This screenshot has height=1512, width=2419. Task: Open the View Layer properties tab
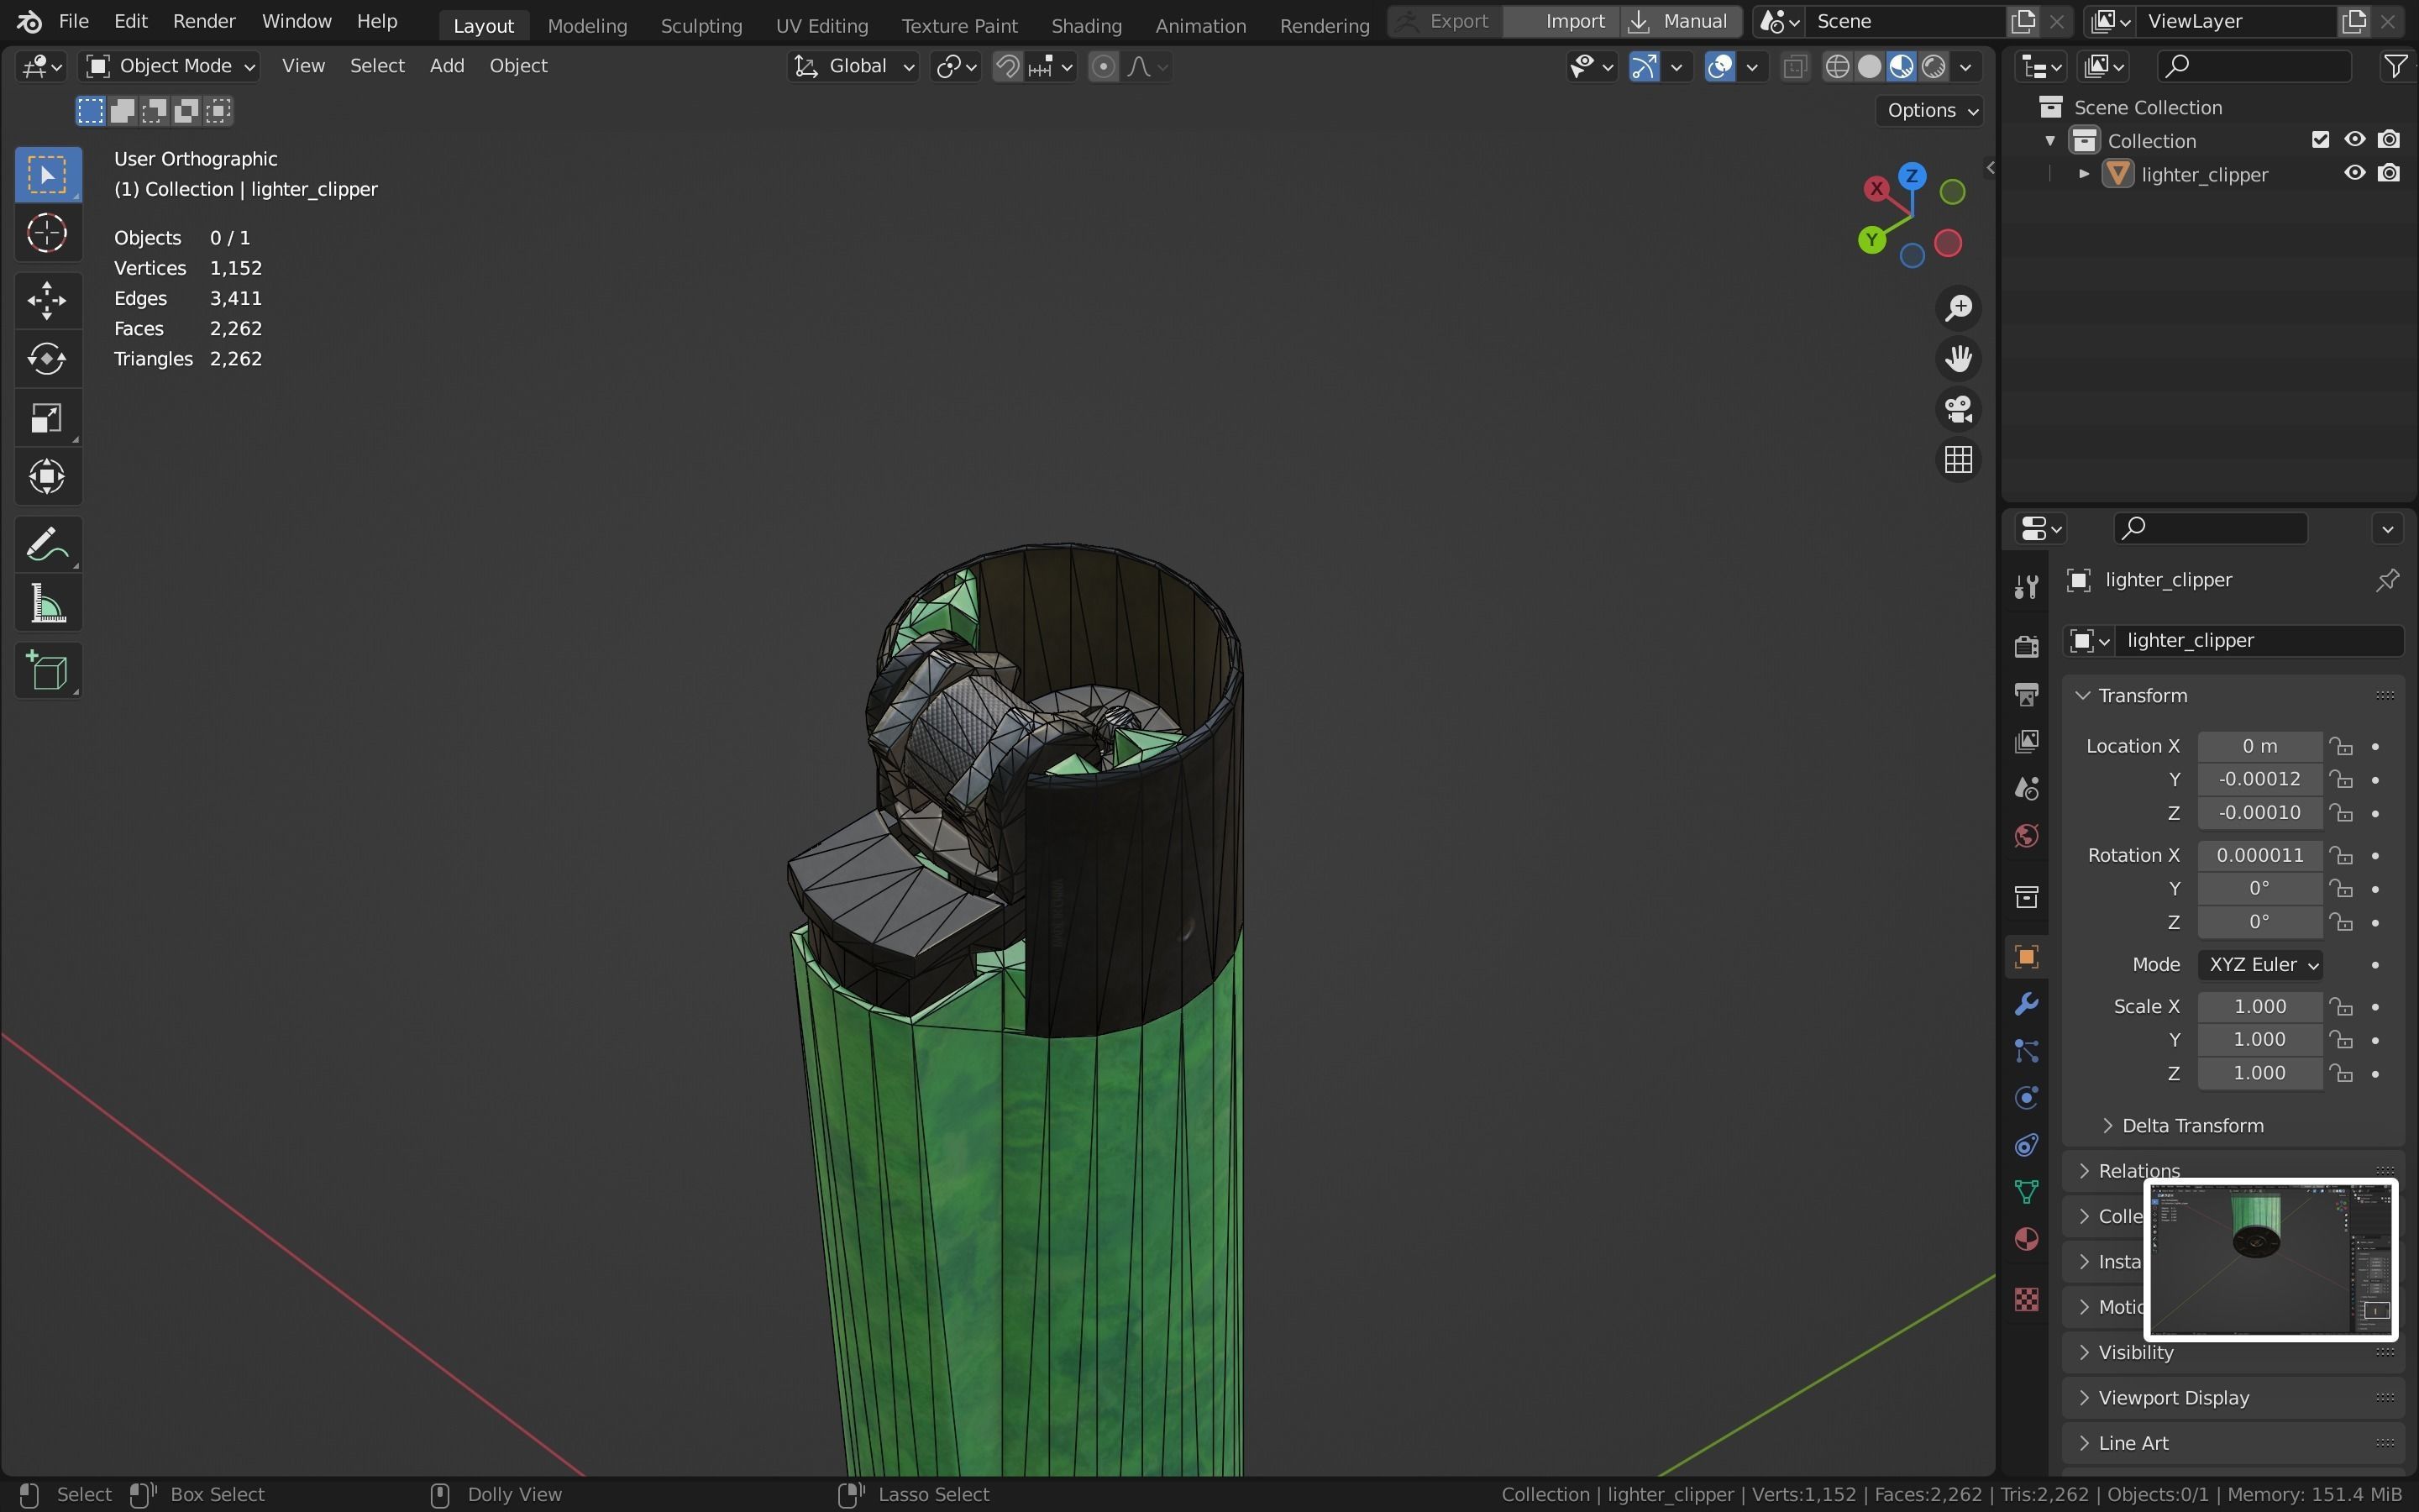click(x=2026, y=741)
